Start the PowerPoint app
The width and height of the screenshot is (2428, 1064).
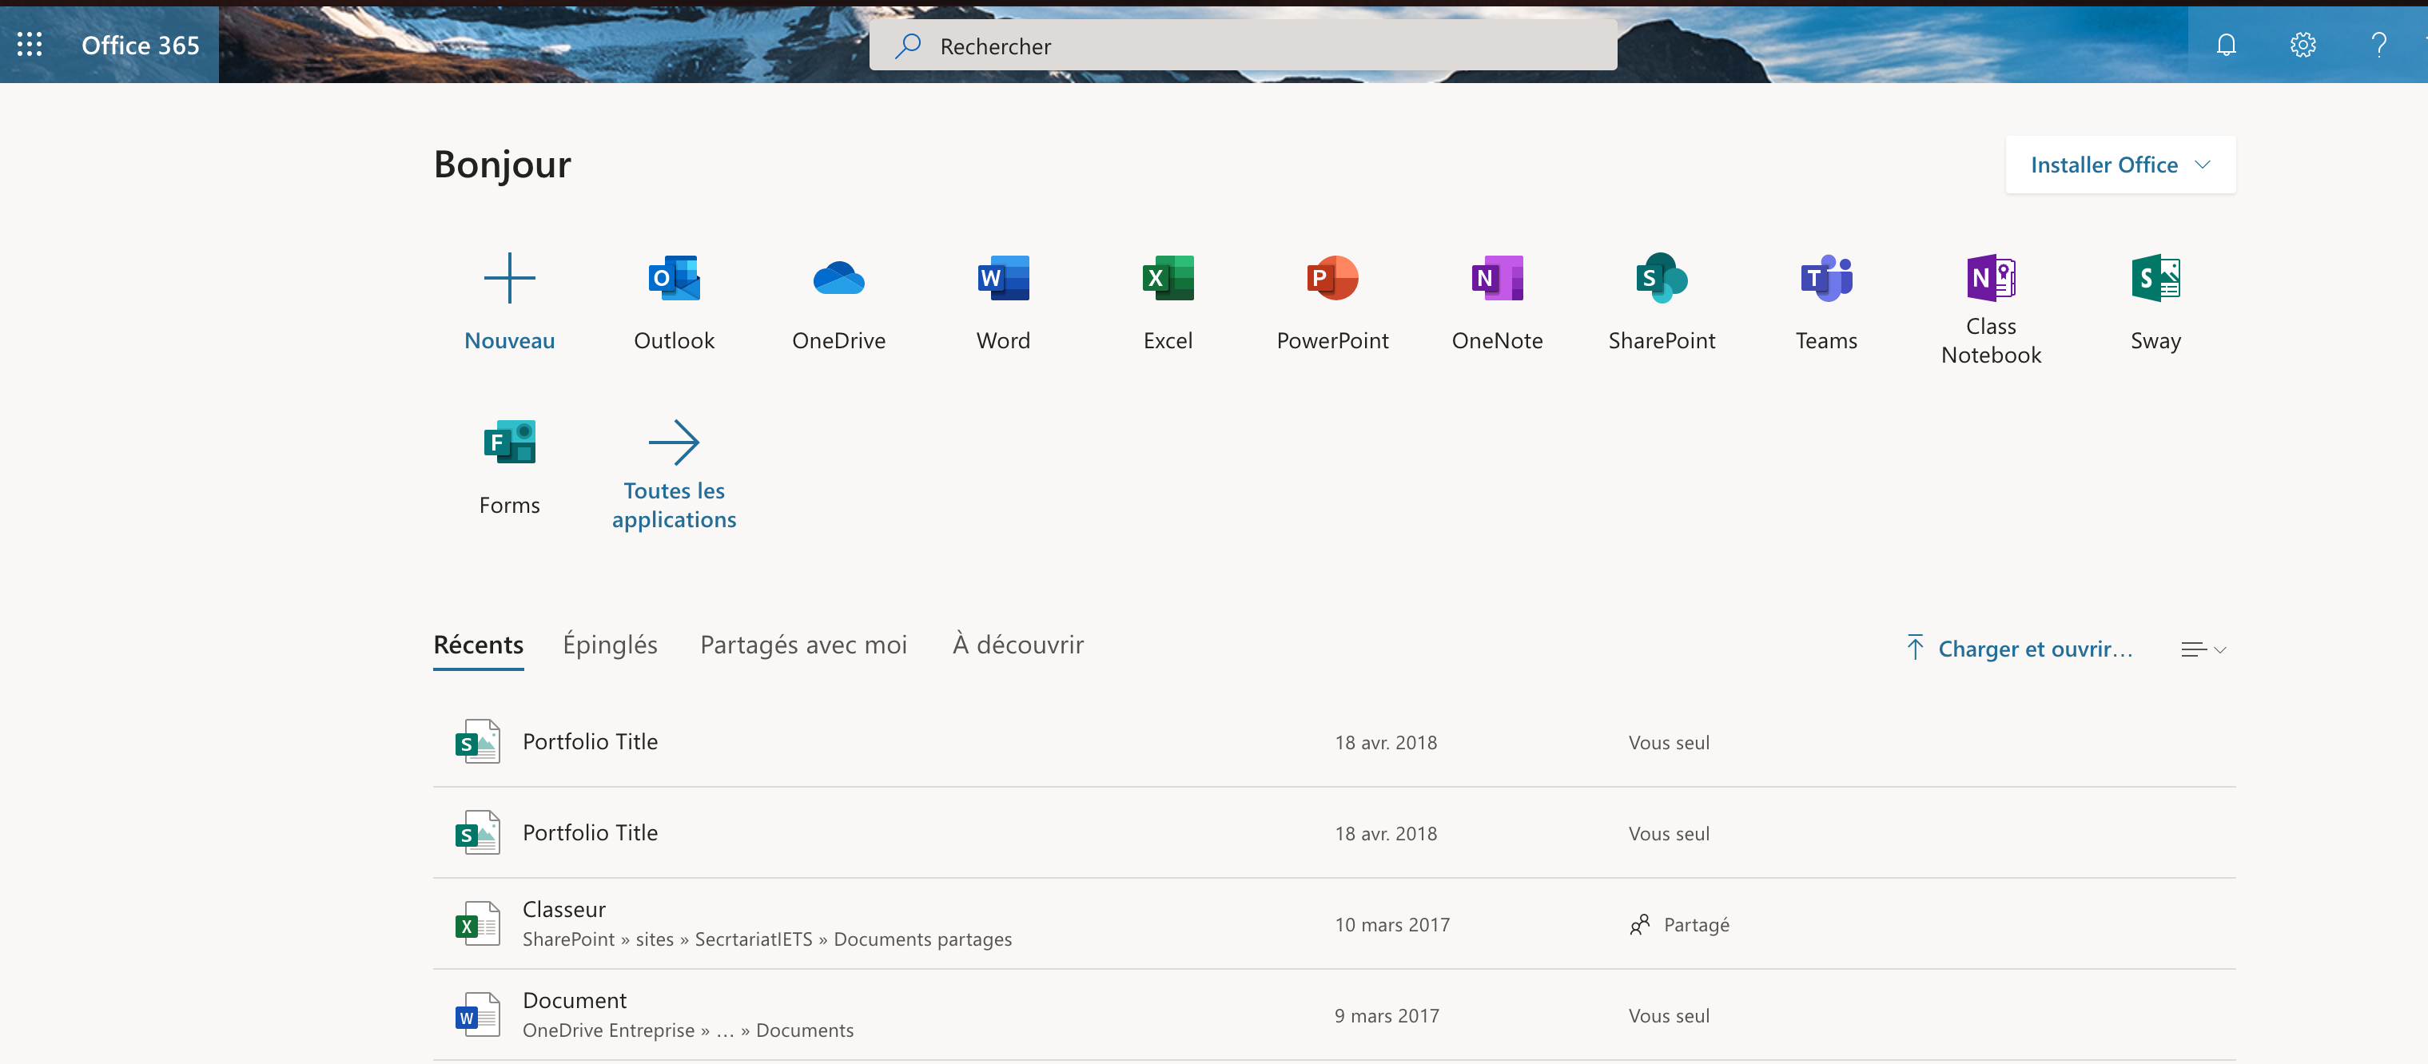[1331, 303]
